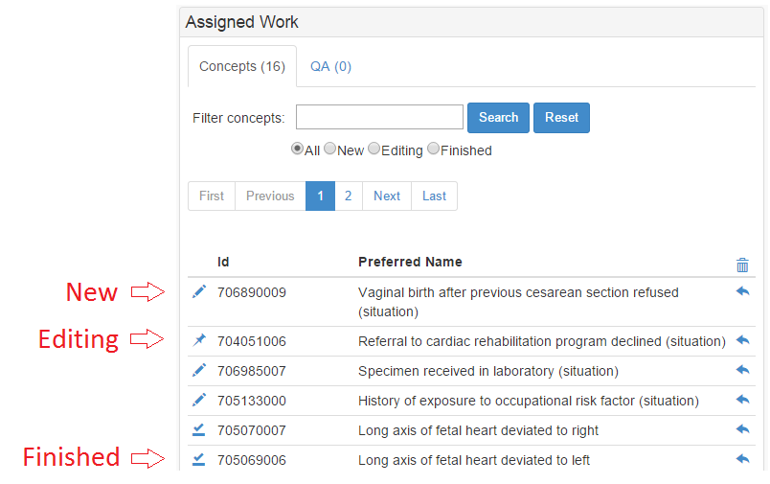Click return arrow for Long axis deviated to left
The height and width of the screenshot is (484, 770).
point(742,459)
